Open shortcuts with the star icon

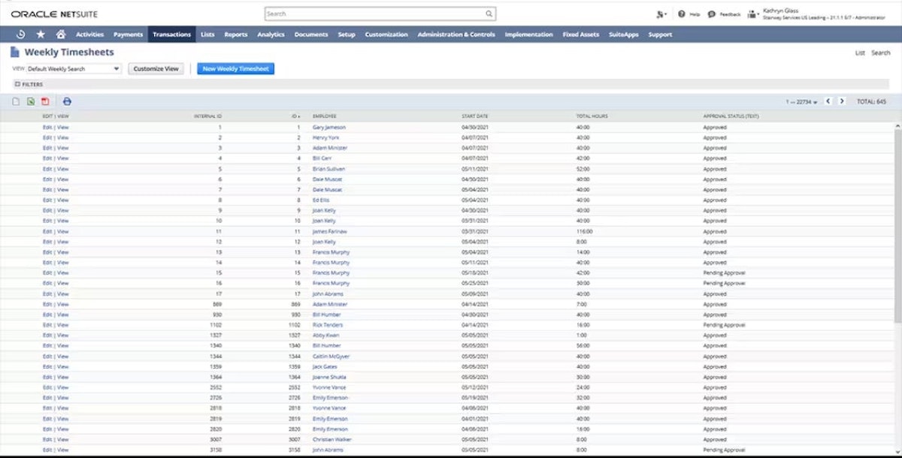point(41,34)
